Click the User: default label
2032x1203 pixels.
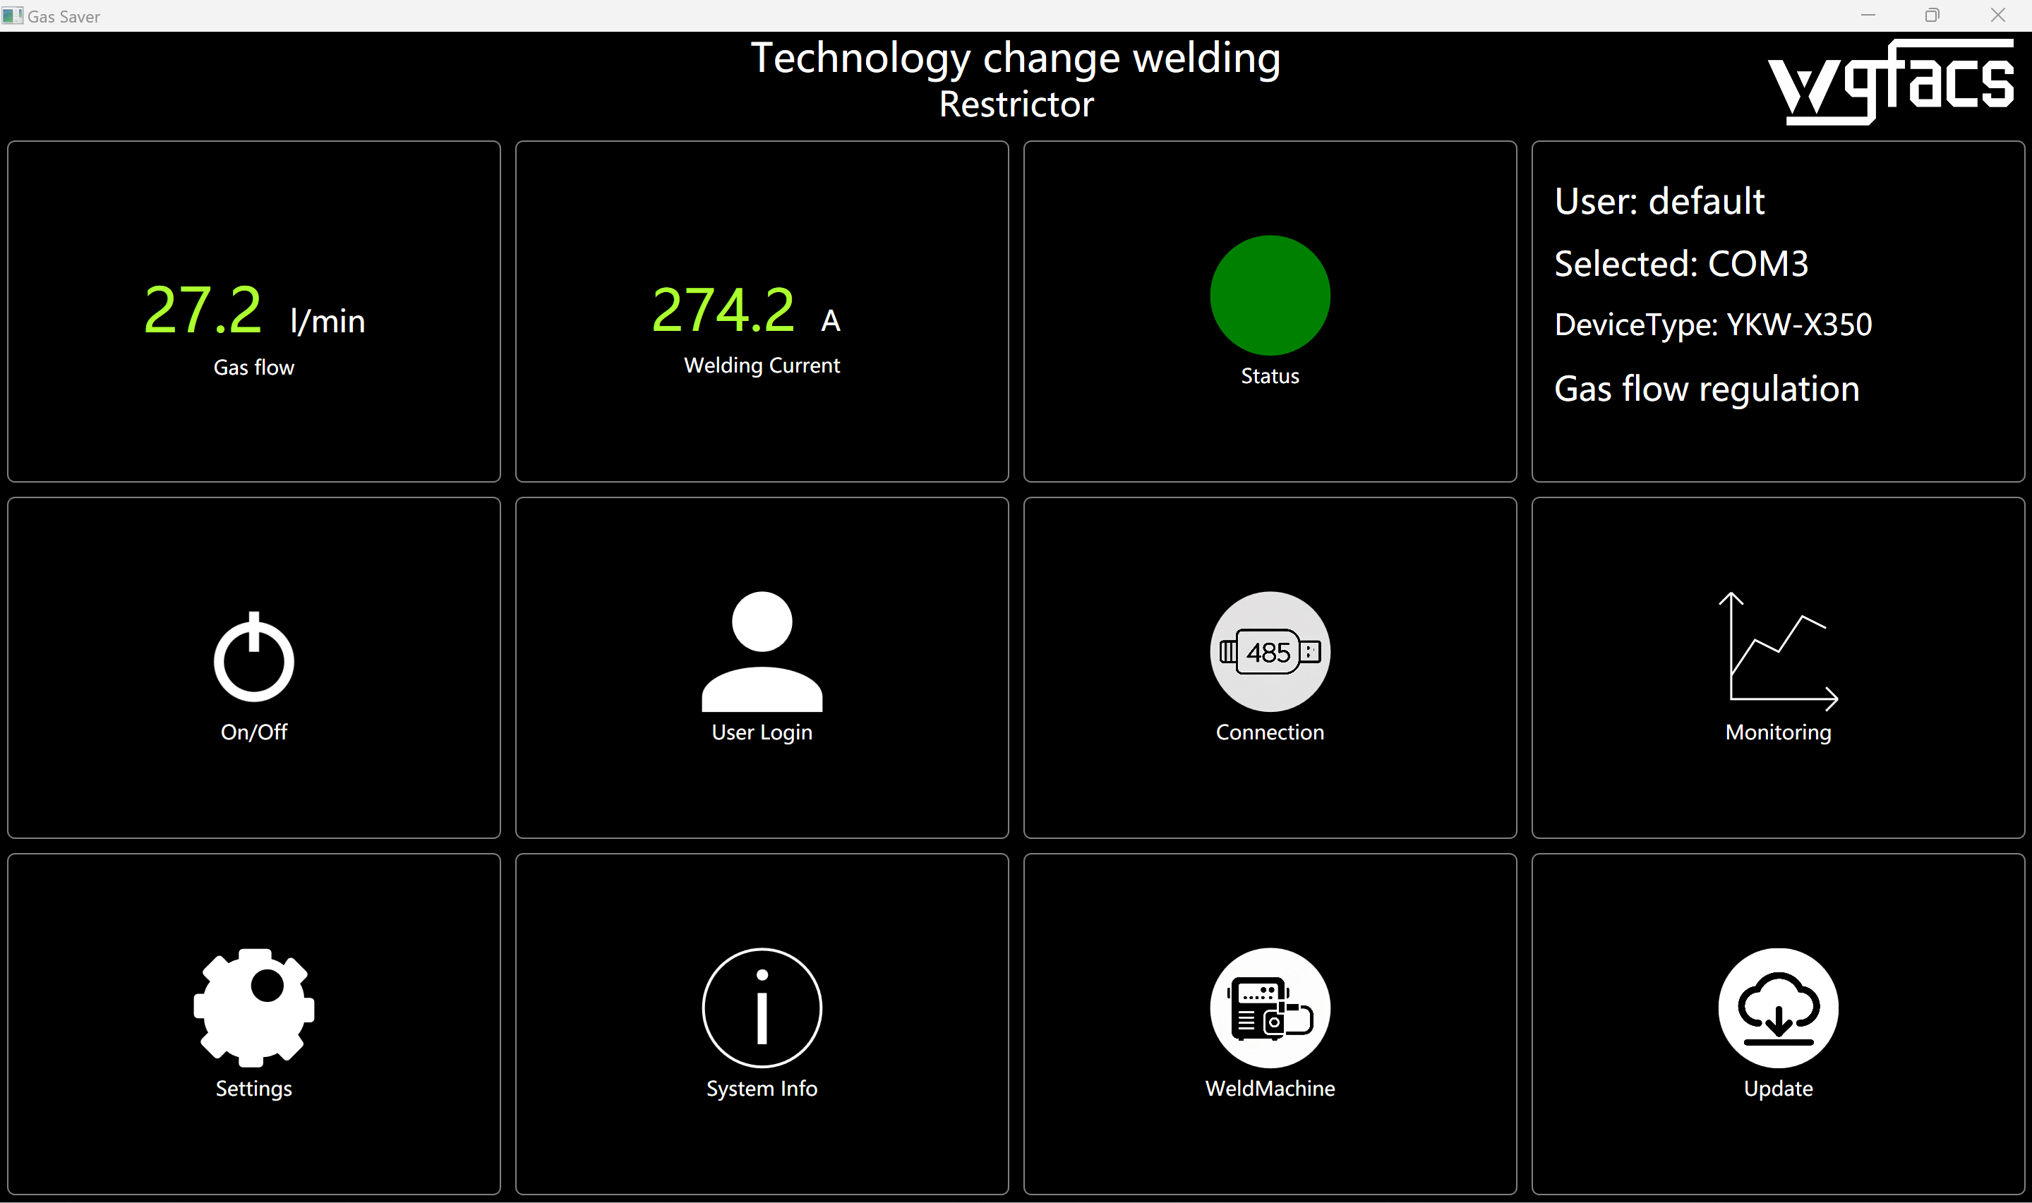(1658, 201)
